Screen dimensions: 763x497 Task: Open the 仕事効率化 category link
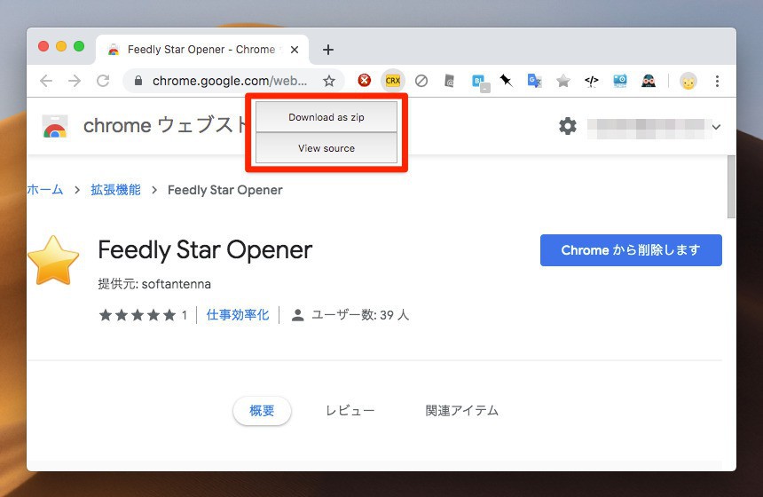(238, 315)
